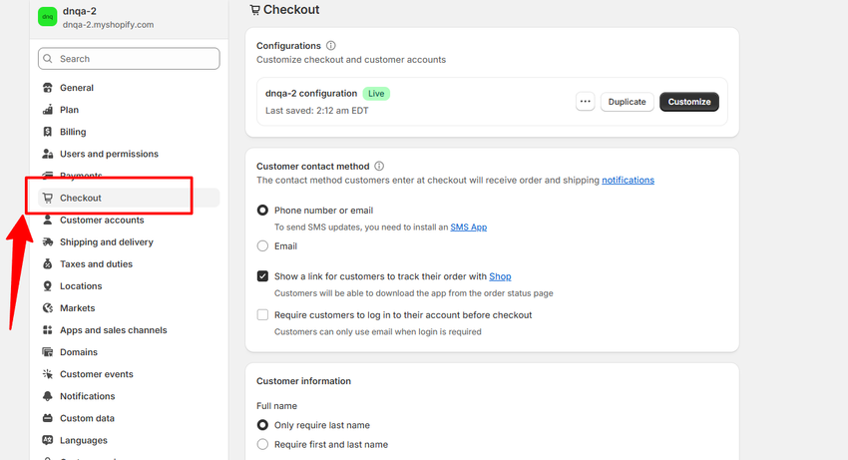
Task: Click info icon next to Configurations
Action: [x=331, y=46]
